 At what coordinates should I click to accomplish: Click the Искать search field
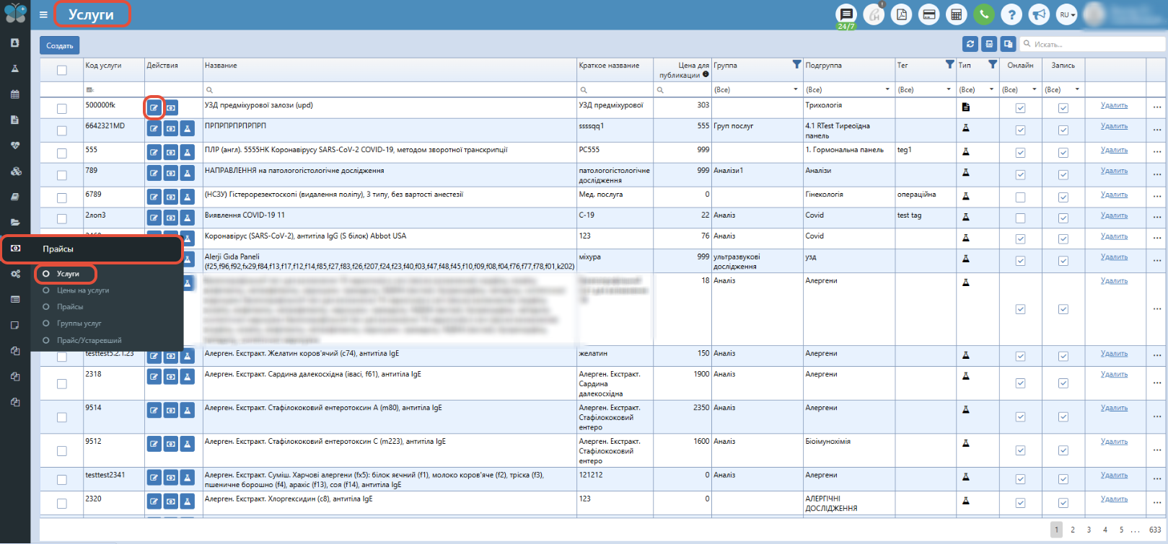coord(1092,44)
